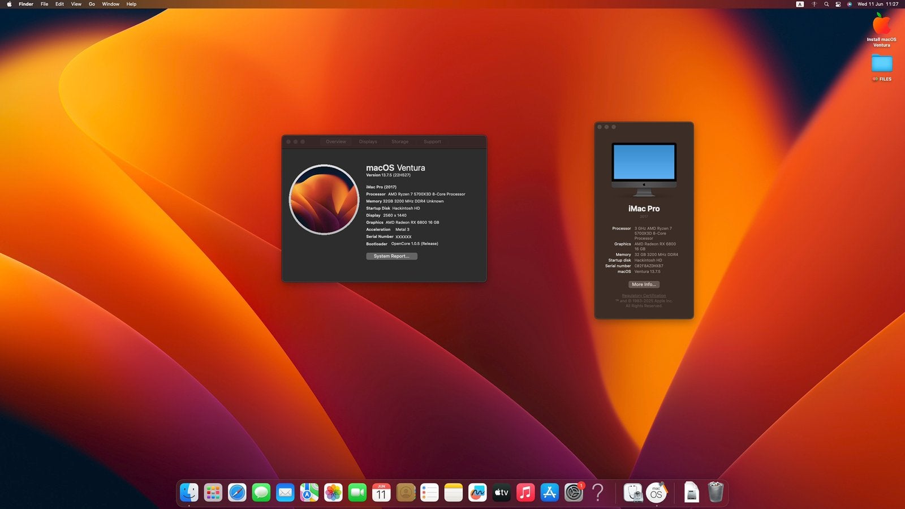Viewport: 905px width, 509px height.
Task: Launch Safari from the Dock
Action: [237, 493]
